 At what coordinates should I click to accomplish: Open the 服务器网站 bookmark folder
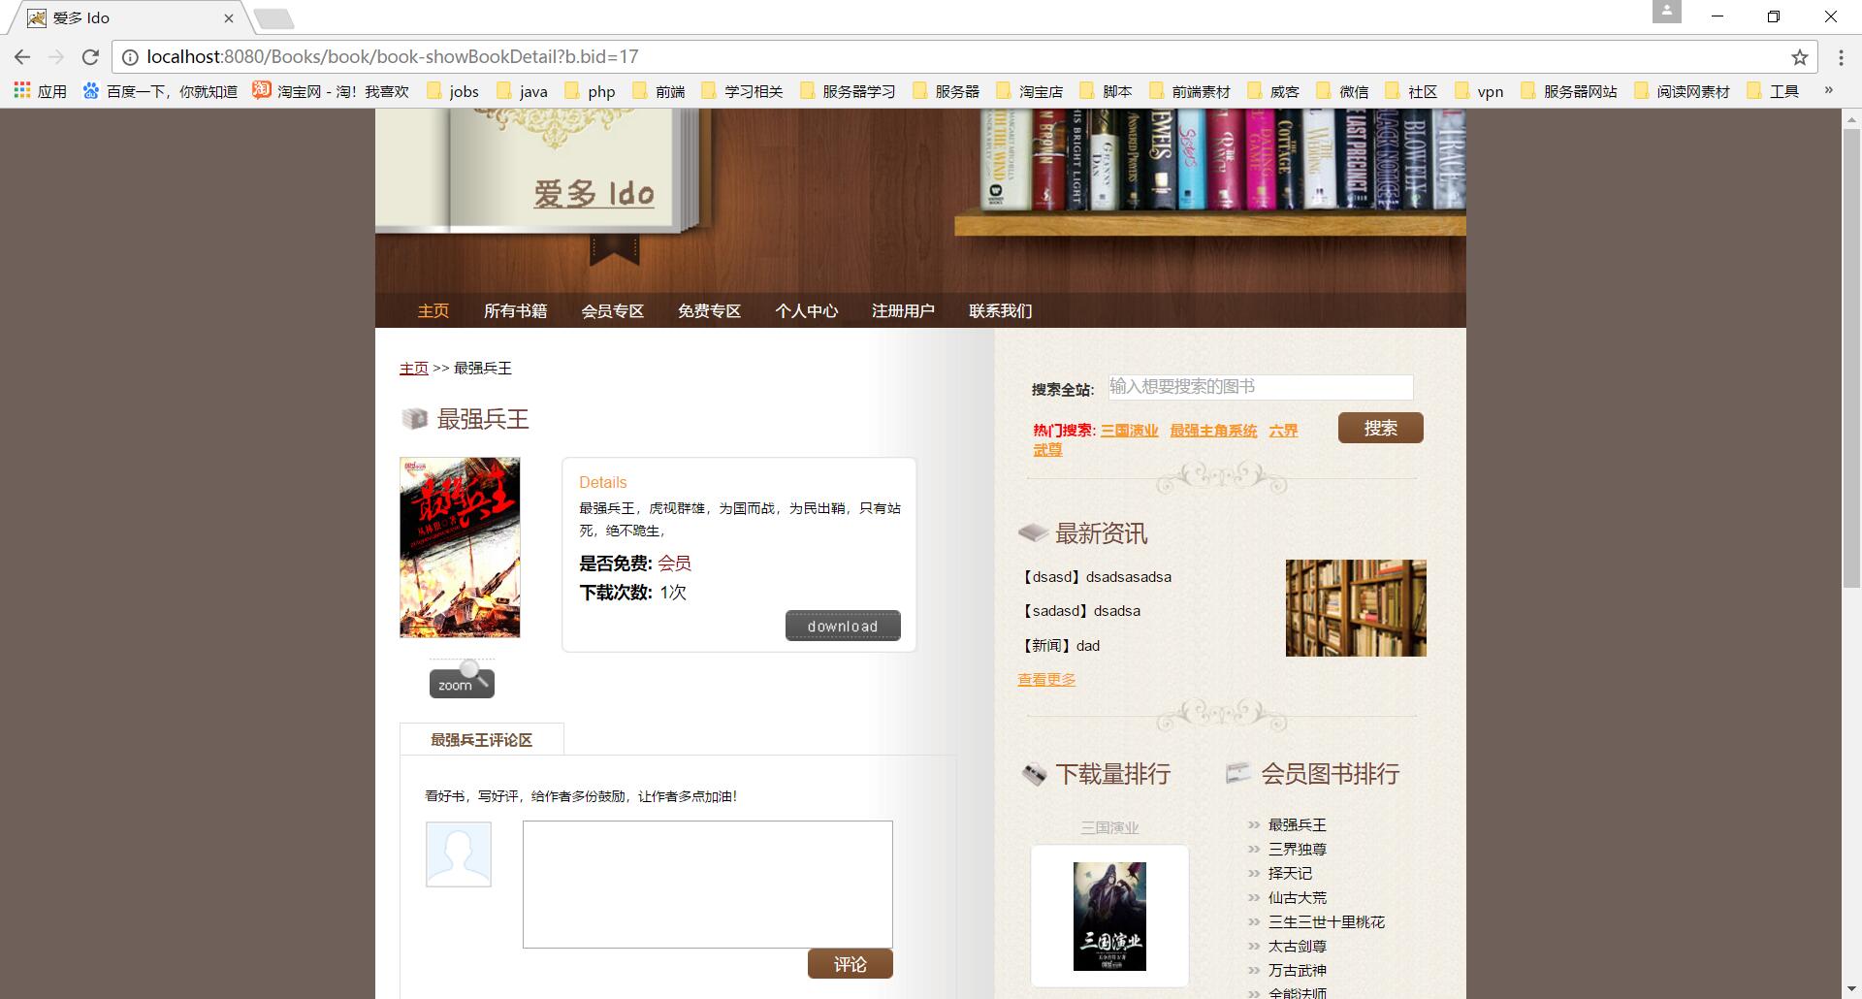click(1569, 91)
